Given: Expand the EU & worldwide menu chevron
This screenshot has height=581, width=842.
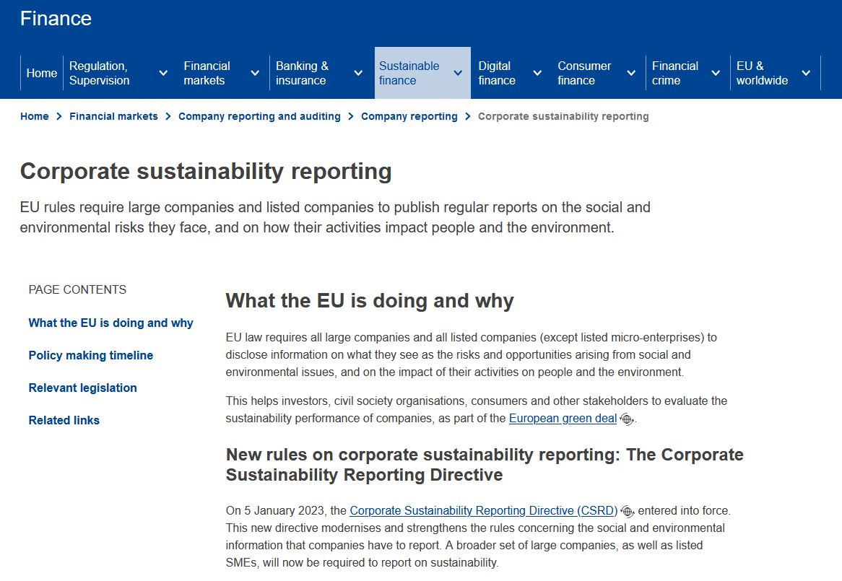Looking at the screenshot, I should (806, 73).
